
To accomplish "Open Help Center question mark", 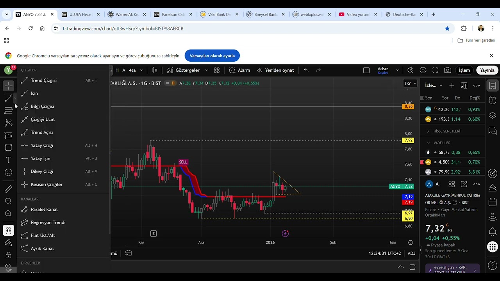I will 493,266.
